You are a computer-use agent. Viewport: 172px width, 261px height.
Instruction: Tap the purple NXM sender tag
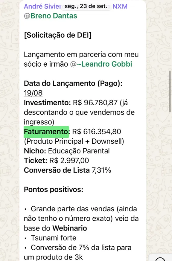coord(120,6)
